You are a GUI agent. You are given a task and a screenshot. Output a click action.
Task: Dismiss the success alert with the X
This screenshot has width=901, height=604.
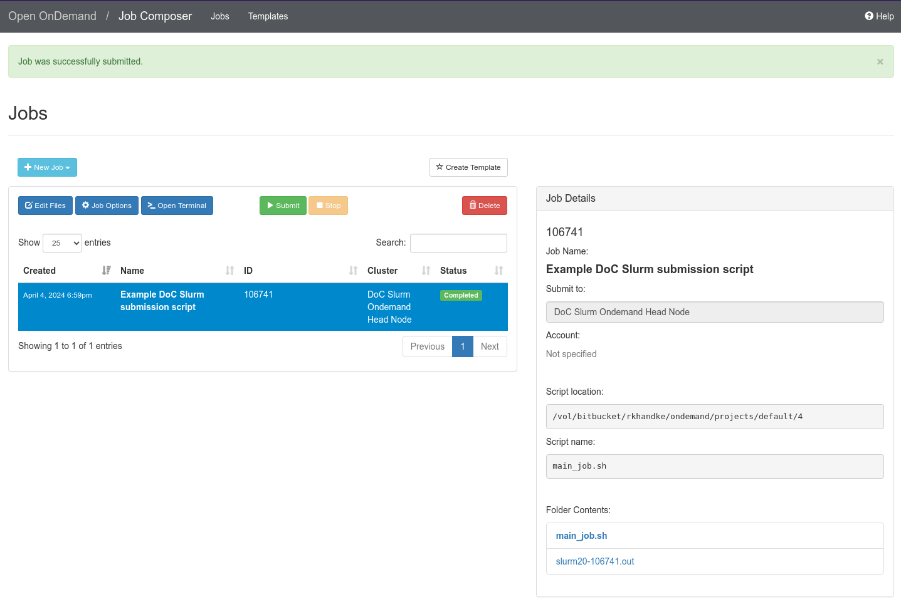click(880, 61)
